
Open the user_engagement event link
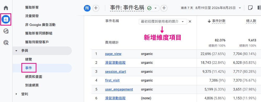(x=119, y=89)
